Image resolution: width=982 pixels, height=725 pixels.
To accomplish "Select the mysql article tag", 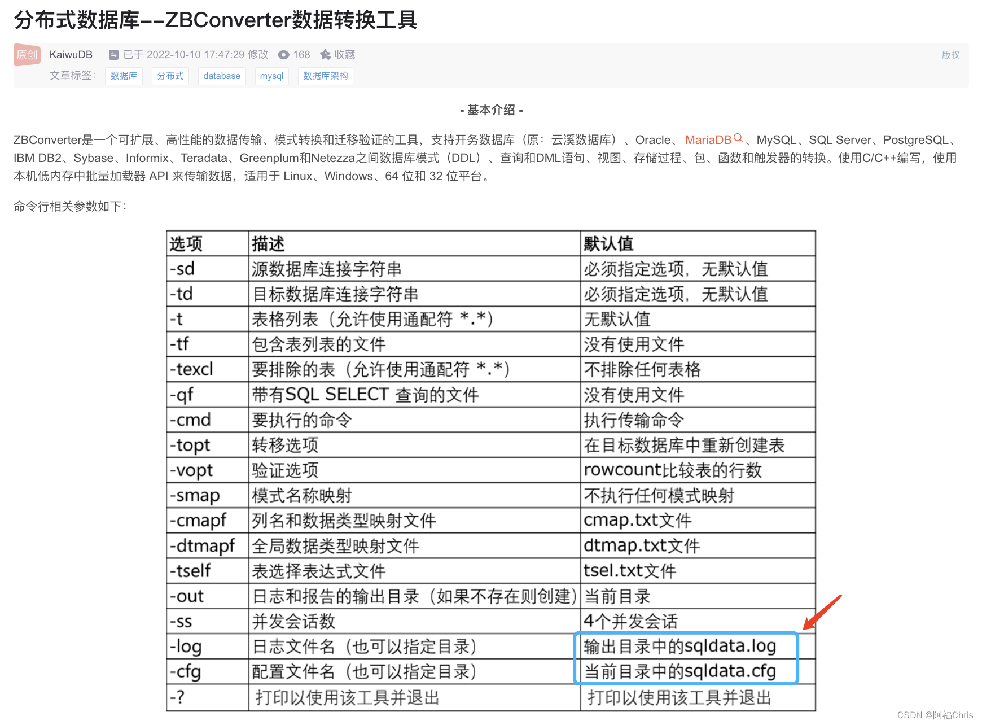I will [271, 76].
